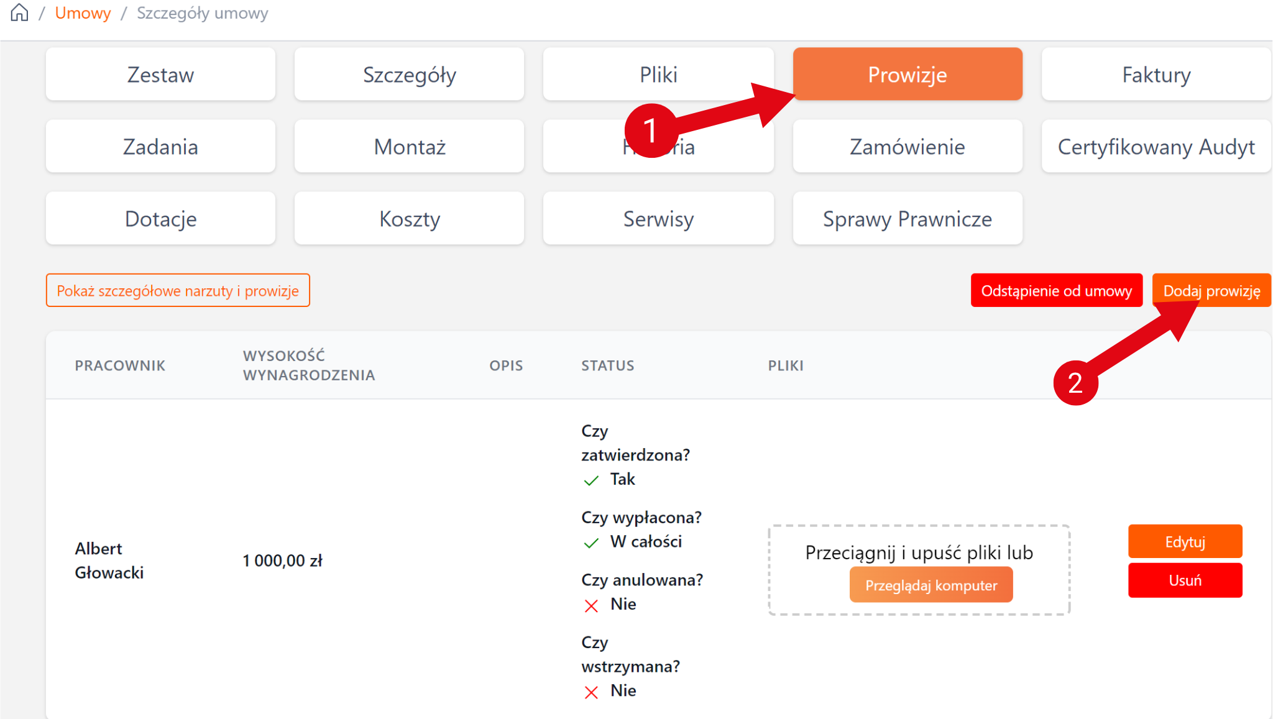
Task: Delete the commission with Usuń button
Action: (1185, 580)
